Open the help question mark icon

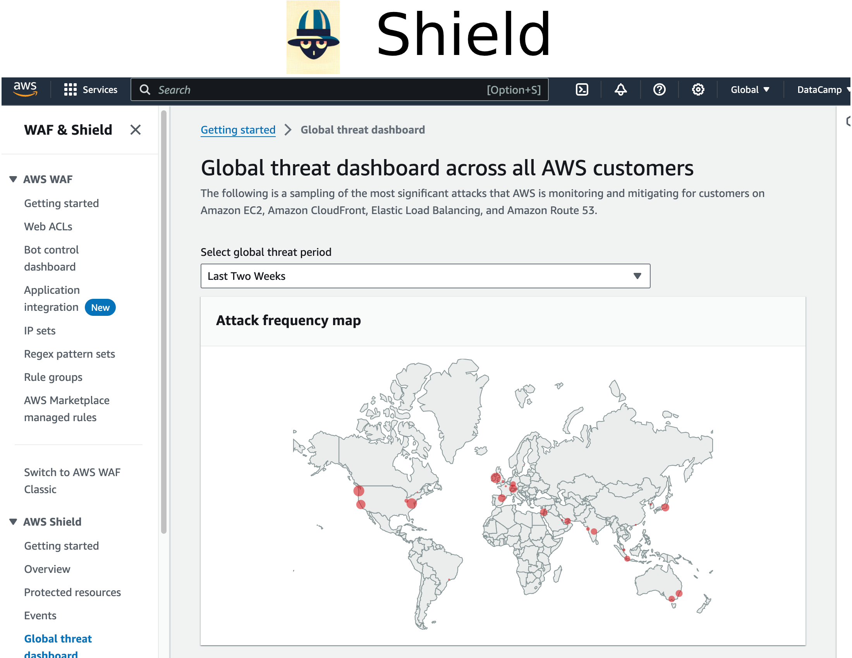659,90
